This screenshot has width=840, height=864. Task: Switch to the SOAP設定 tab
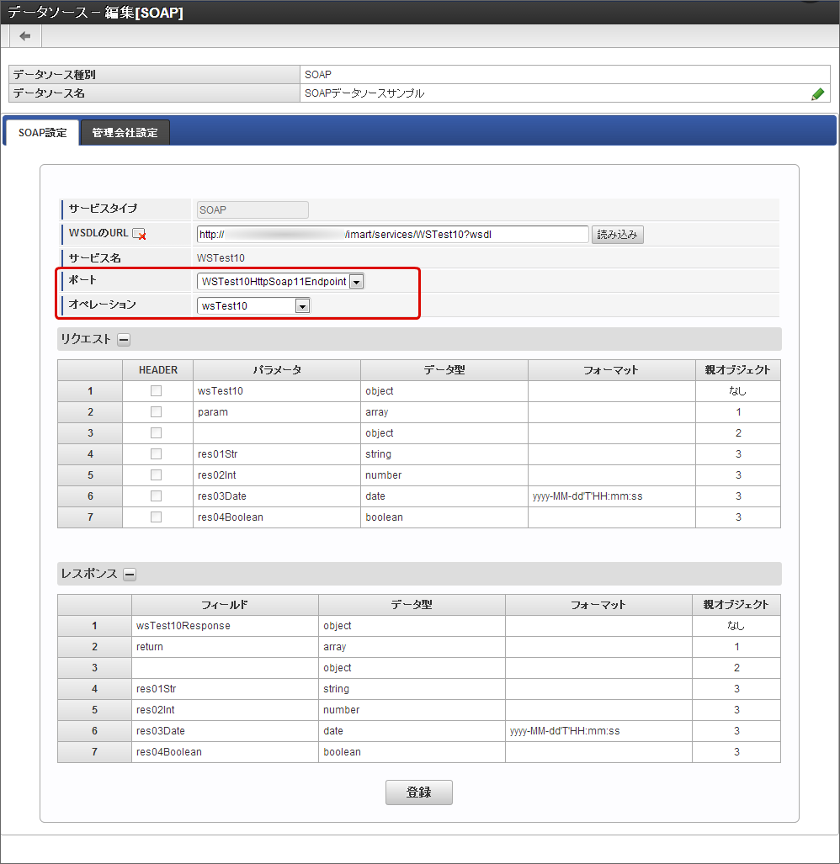[x=42, y=133]
